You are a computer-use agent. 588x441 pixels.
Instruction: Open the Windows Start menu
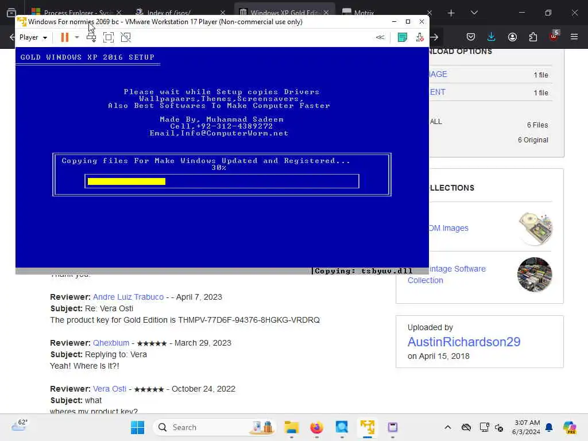137,427
